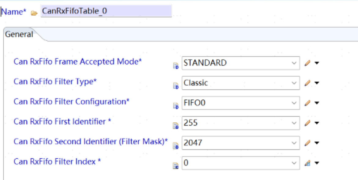
Task: Select the General tab
Action: [x=19, y=34]
